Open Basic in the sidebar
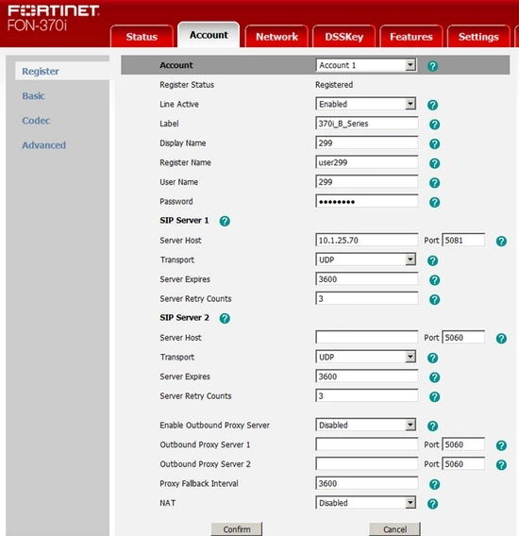This screenshot has height=536, width=519. tap(34, 95)
